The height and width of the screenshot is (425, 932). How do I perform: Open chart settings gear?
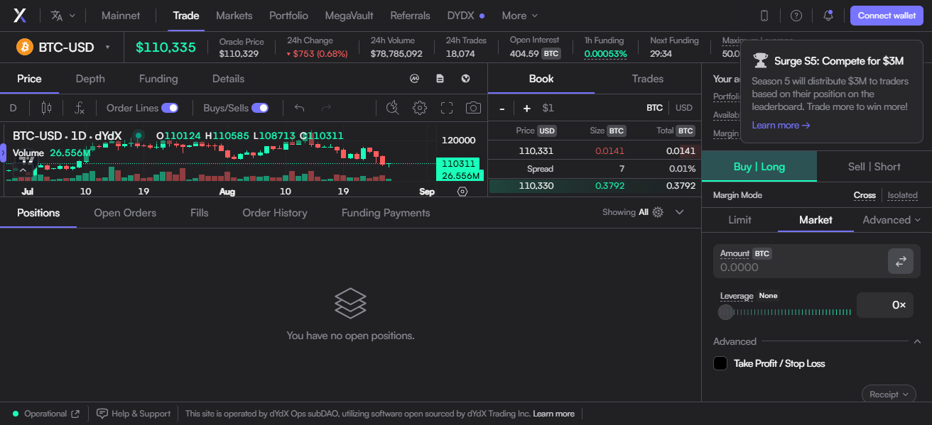point(420,108)
